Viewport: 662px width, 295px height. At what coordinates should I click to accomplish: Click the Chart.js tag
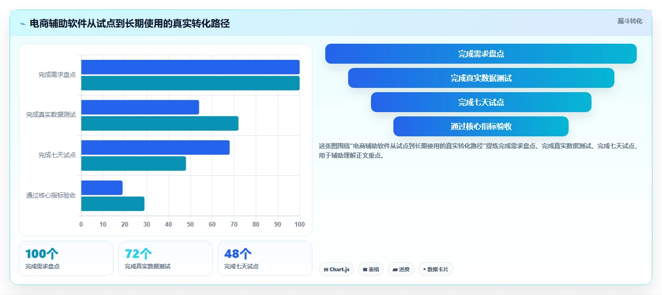[x=337, y=269]
